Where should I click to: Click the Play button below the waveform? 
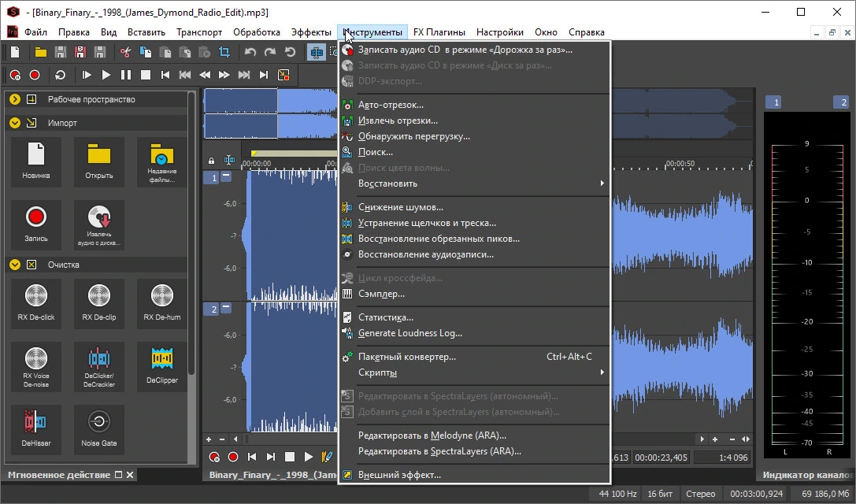[309, 457]
